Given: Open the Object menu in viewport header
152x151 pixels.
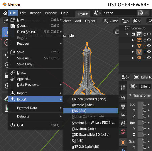Looking at the screenshot, I should (90, 21).
